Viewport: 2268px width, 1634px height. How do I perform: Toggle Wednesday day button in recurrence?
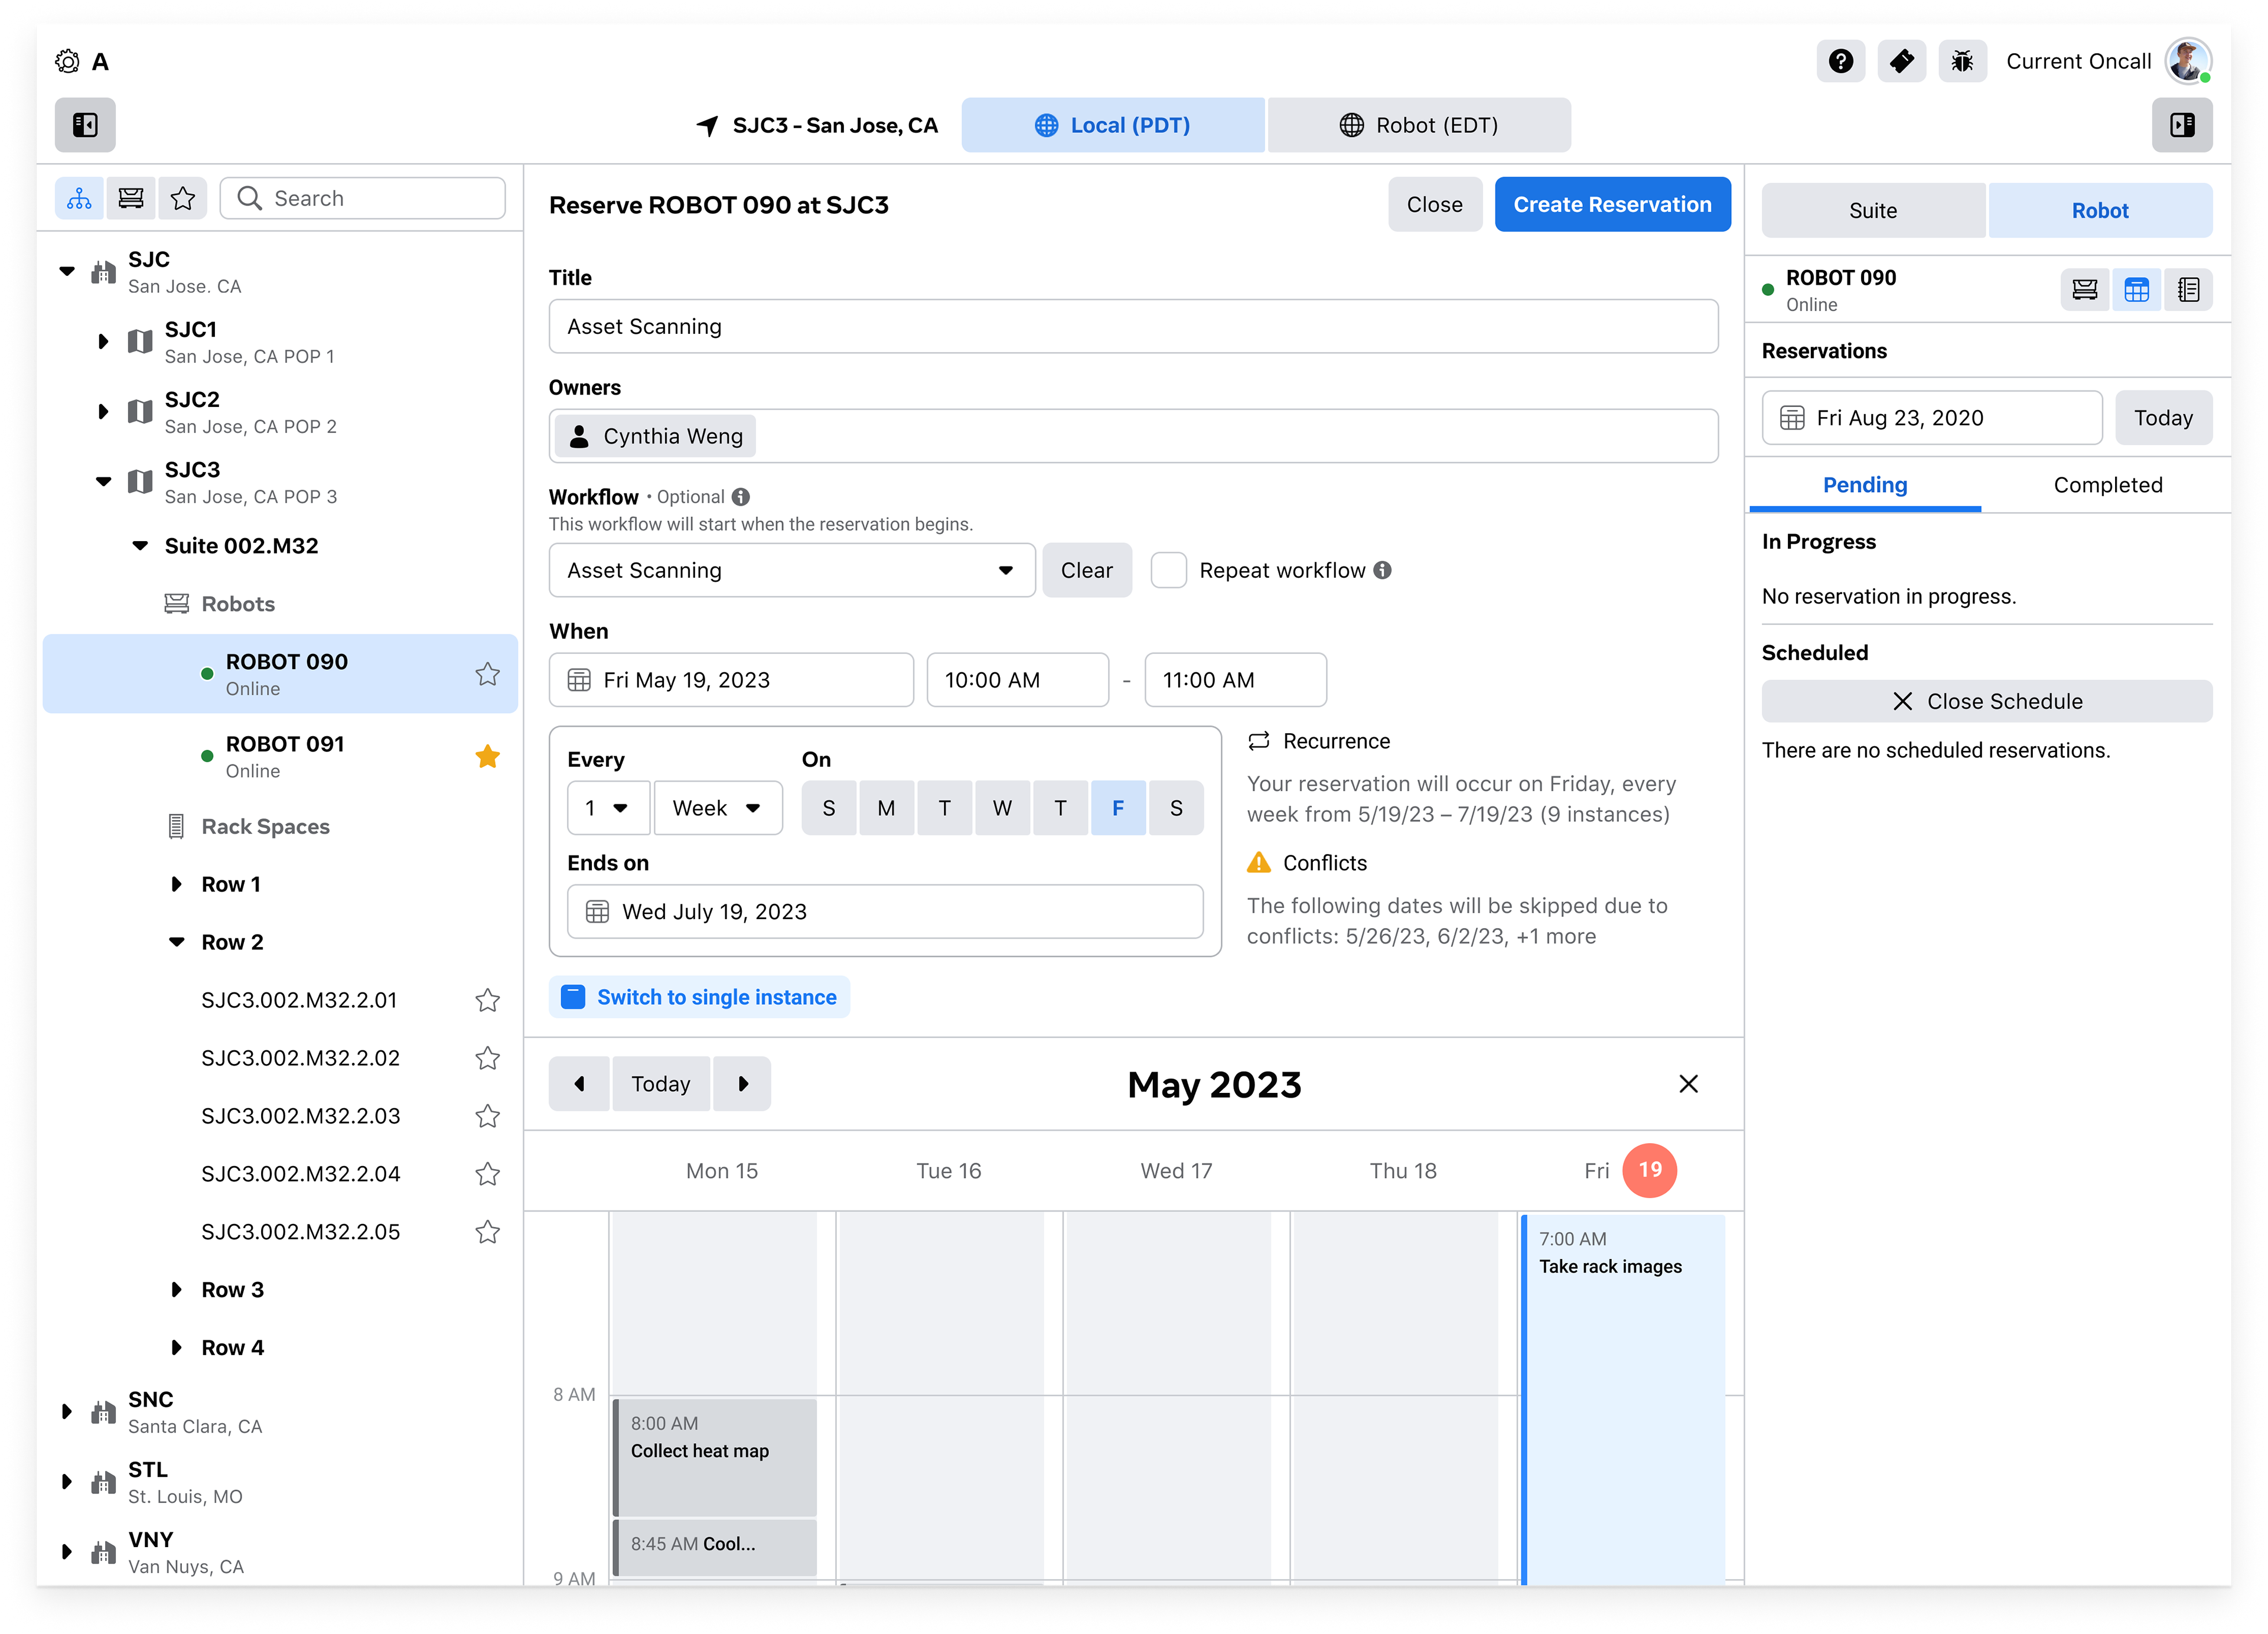1002,808
